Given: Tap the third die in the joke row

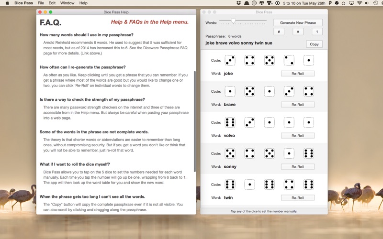Looking at the screenshot, I should [270, 60].
